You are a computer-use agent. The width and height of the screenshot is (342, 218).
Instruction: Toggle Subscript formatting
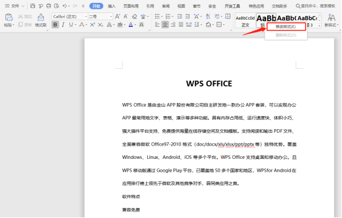coord(100,25)
